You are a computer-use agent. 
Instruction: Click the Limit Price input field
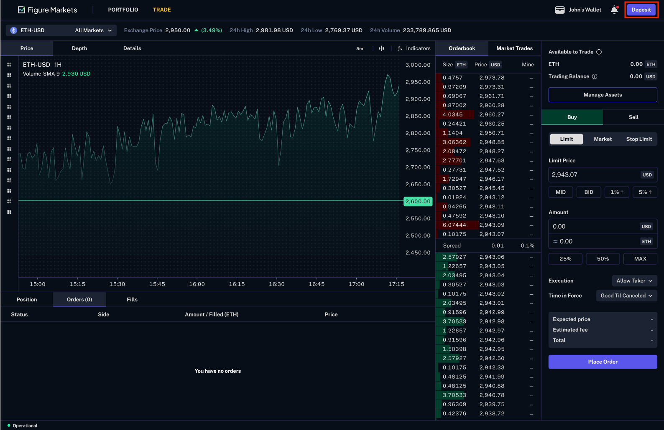point(603,175)
